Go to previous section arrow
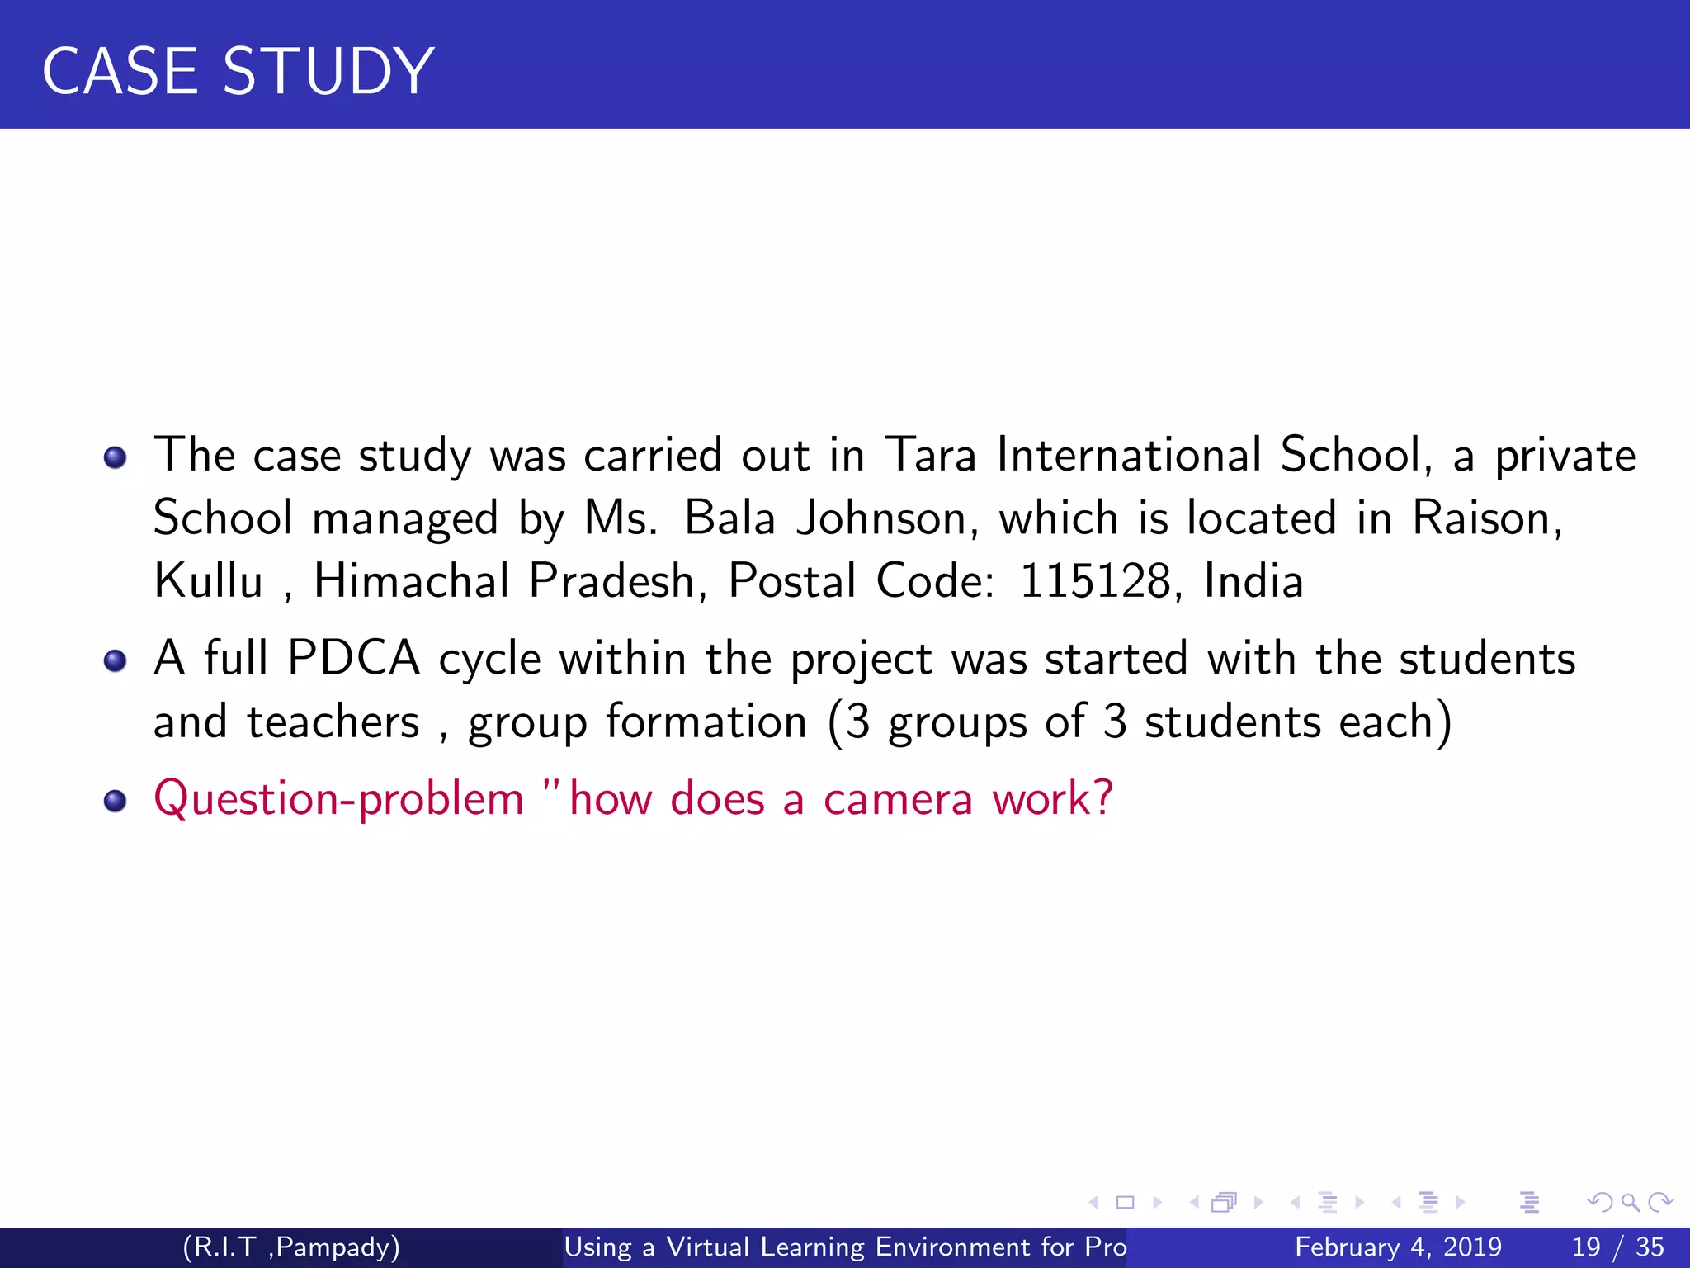The image size is (1690, 1268). click(1396, 1203)
